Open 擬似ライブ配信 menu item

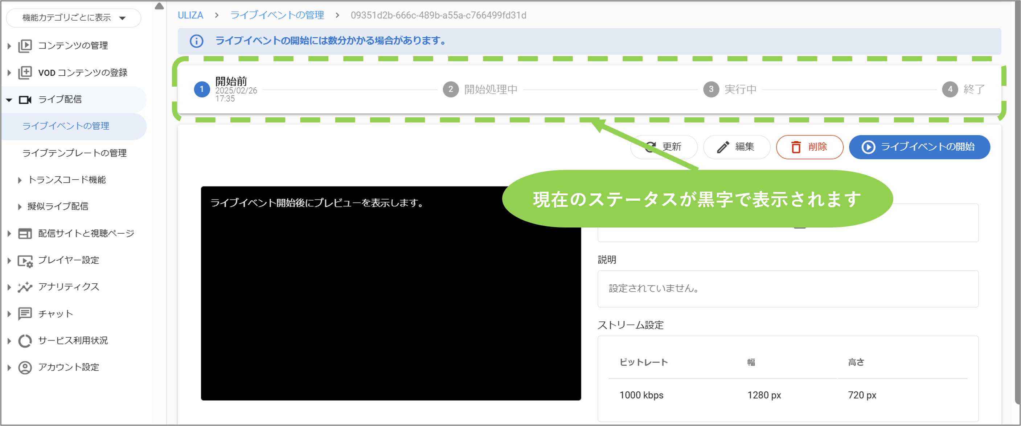click(58, 206)
